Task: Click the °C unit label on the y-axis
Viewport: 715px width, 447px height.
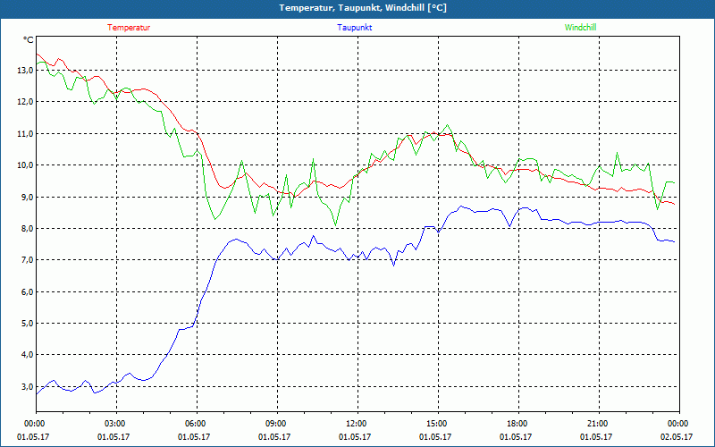Action: pyautogui.click(x=29, y=40)
